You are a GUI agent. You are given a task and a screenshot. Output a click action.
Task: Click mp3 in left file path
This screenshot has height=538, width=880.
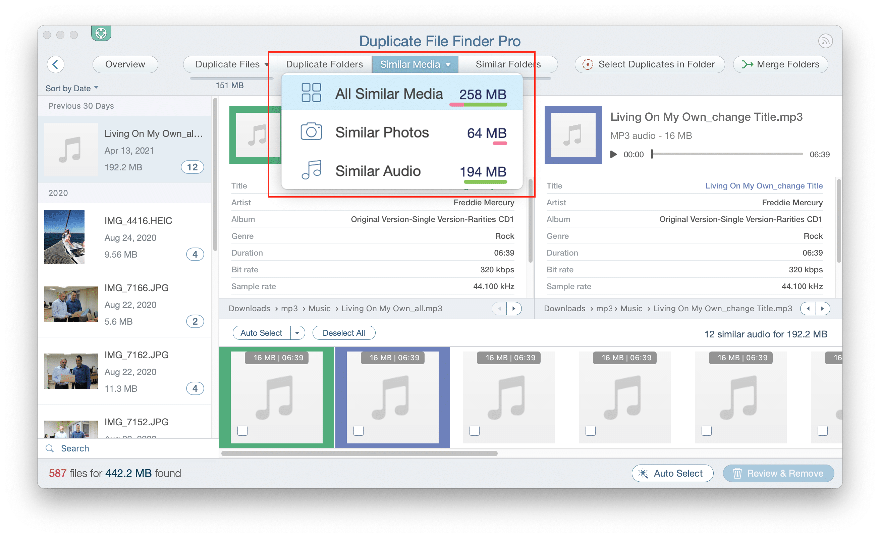tap(289, 308)
